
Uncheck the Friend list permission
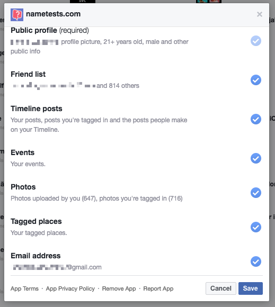point(256,80)
